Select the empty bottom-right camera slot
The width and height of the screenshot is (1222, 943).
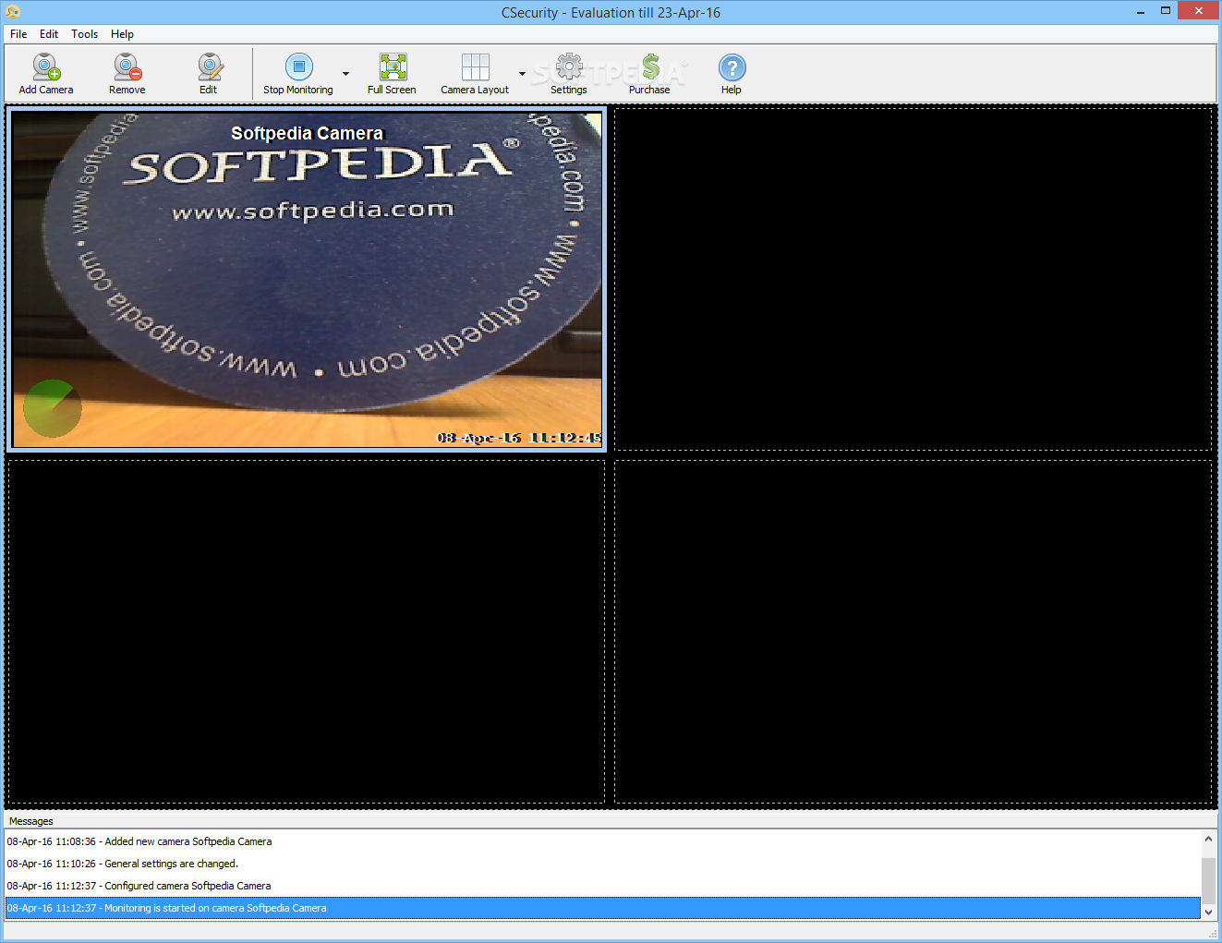913,632
